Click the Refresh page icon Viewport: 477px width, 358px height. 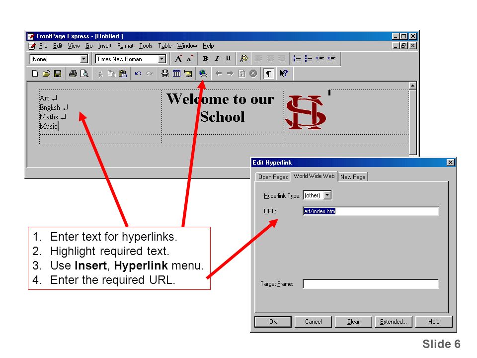click(x=242, y=74)
